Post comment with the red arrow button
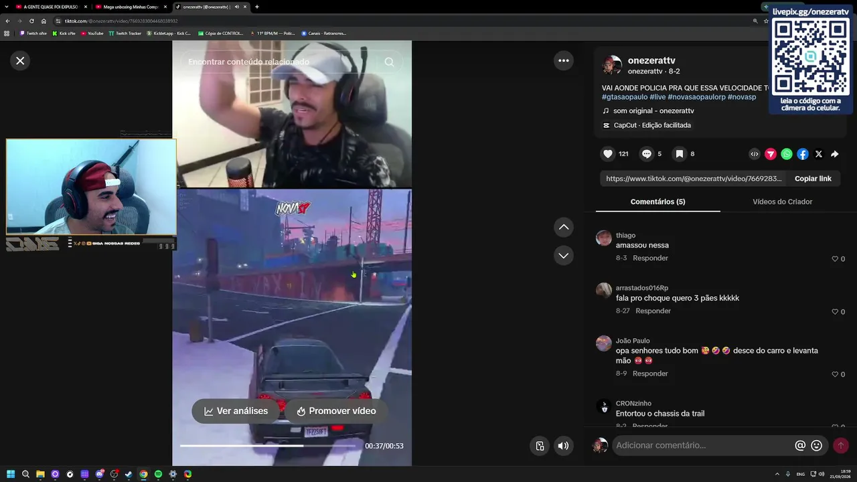Viewport: 857px width, 482px height. pos(841,445)
